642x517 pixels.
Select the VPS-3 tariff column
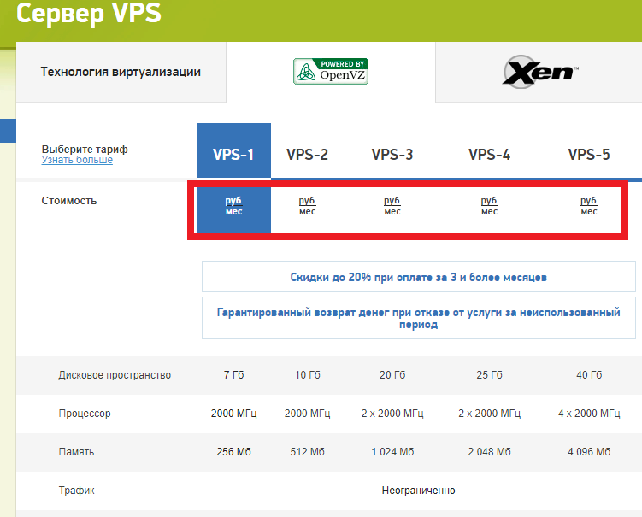[392, 155]
